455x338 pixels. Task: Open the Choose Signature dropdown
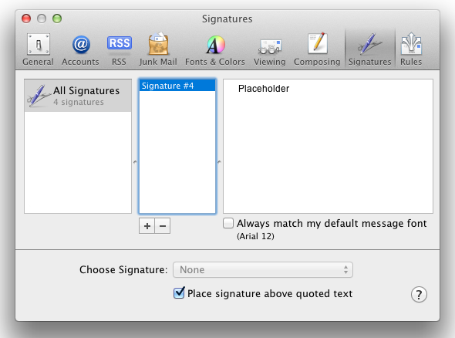pos(263,270)
